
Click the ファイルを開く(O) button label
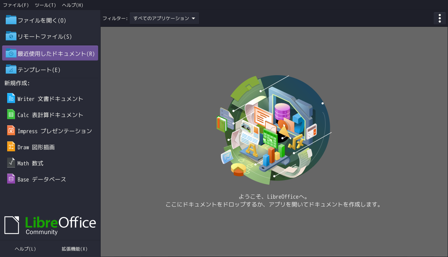coord(42,20)
